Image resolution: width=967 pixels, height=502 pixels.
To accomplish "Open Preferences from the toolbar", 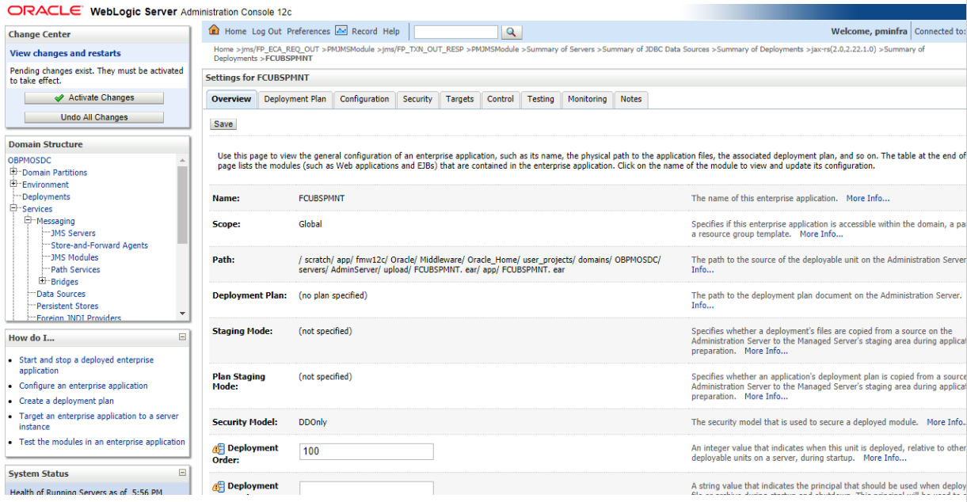I will [x=308, y=31].
